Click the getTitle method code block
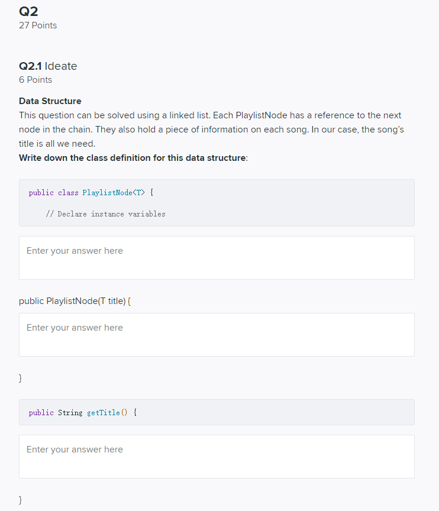The height and width of the screenshot is (511, 439). (217, 412)
